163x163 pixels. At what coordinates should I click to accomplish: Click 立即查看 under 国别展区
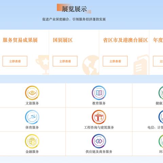(x=65, y=61)
